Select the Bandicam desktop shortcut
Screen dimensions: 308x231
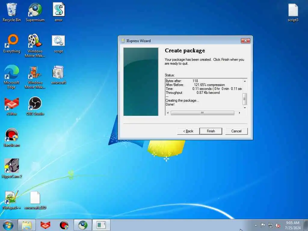click(12, 137)
